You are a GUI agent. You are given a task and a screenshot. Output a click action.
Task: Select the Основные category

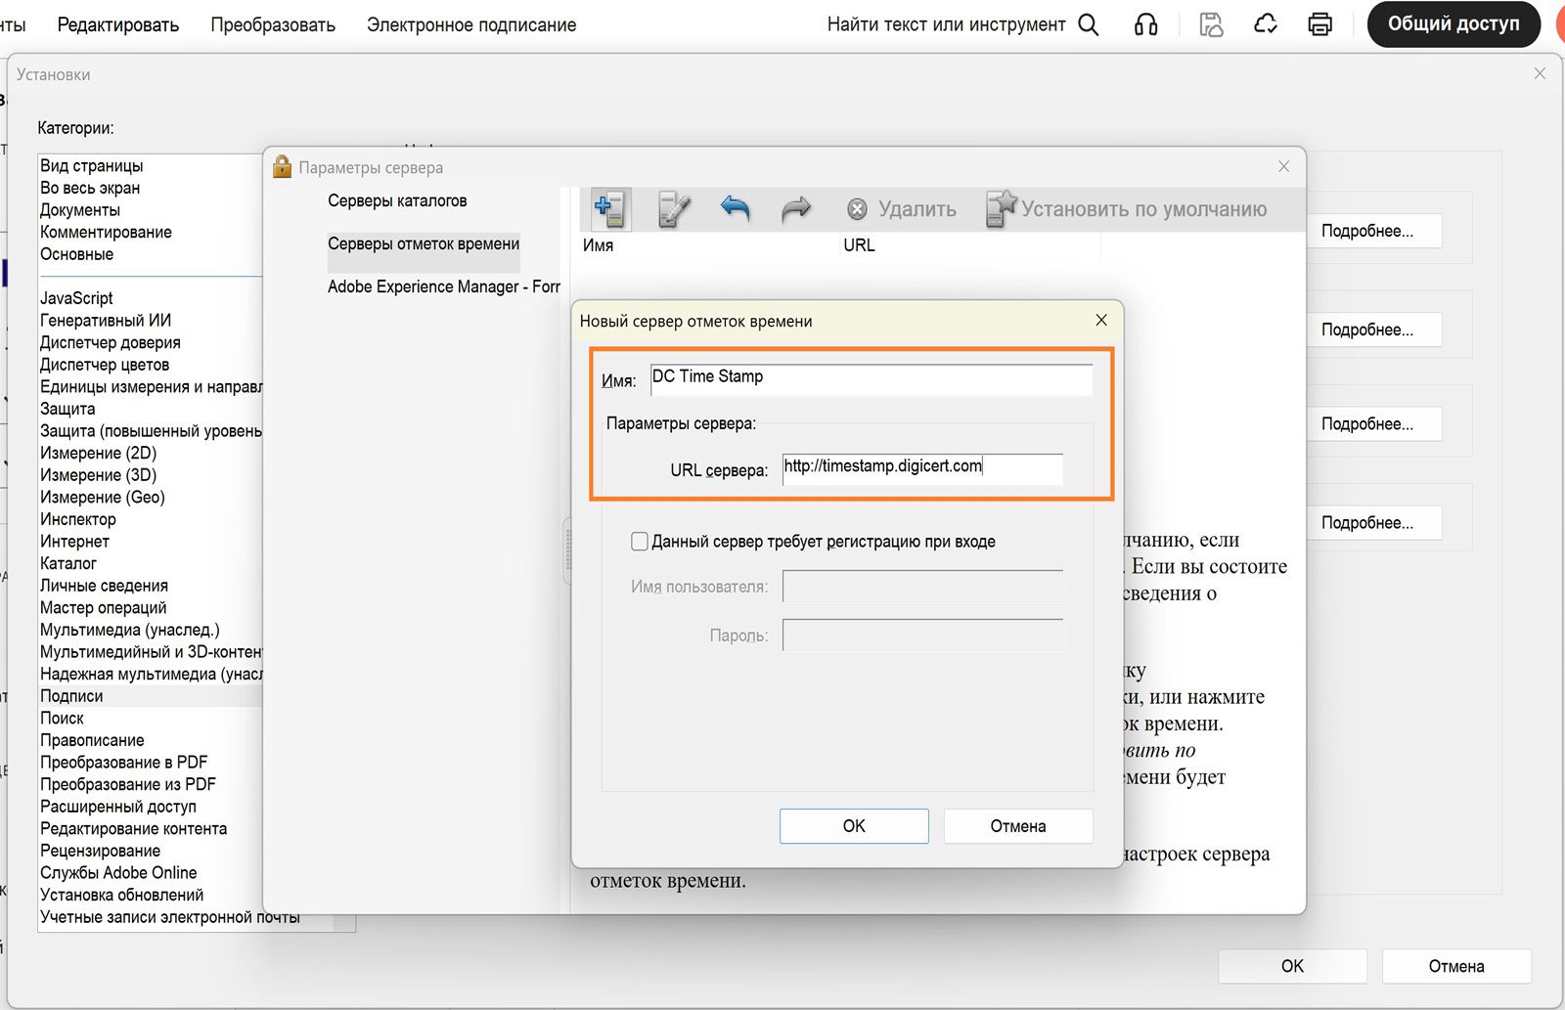[76, 254]
